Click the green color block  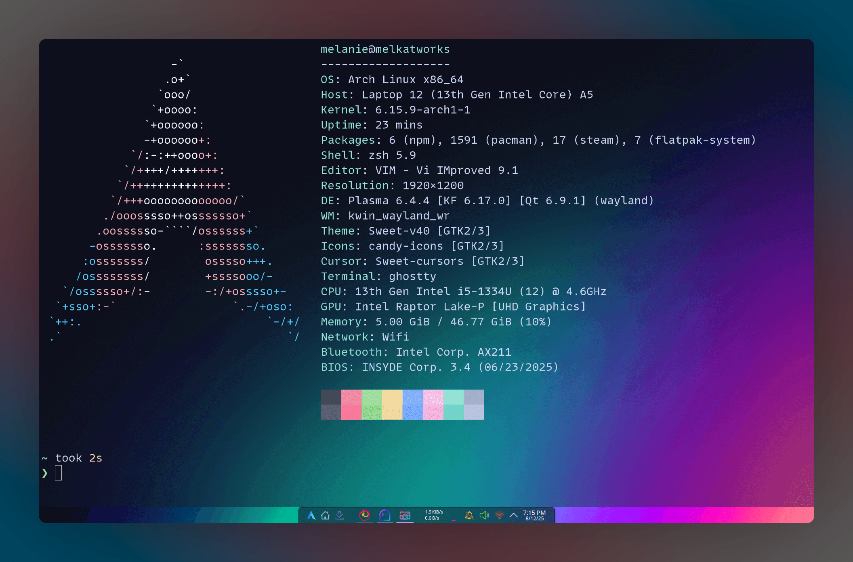[x=372, y=405]
